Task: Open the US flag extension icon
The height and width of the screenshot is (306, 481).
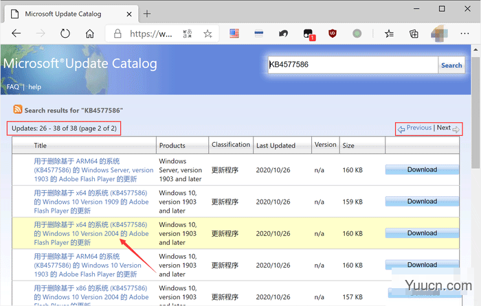Action: click(234, 33)
